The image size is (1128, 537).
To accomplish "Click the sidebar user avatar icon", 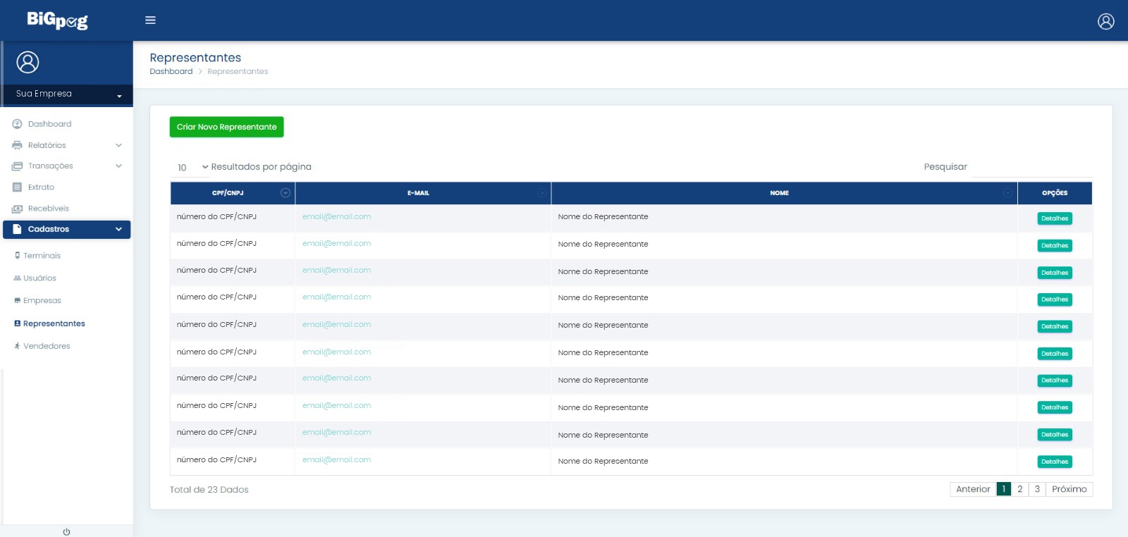I will point(28,62).
